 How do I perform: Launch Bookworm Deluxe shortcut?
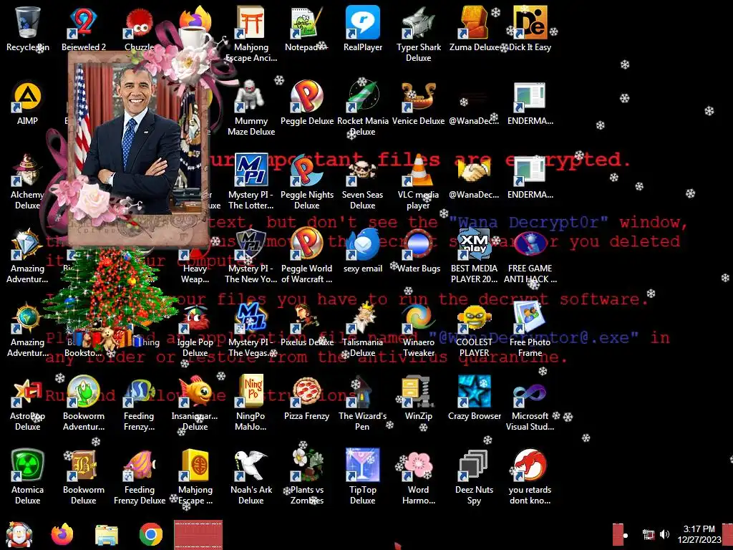pos(84,476)
